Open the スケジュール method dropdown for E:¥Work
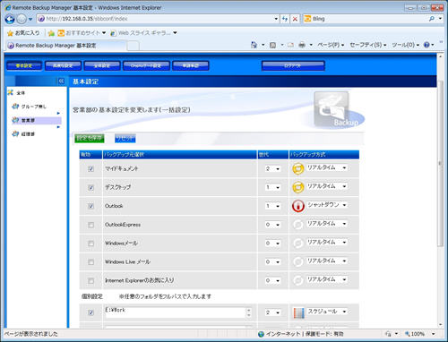448x342 pixels. tap(327, 312)
